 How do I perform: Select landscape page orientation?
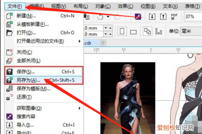133,32
